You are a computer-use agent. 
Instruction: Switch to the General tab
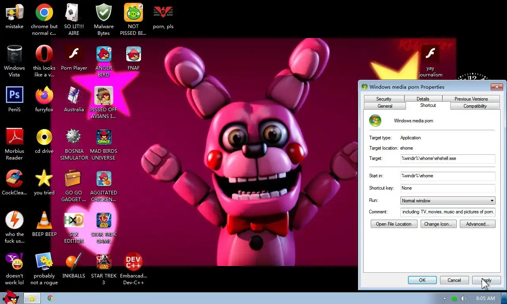click(385, 106)
